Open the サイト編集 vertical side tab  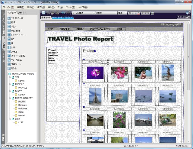point(4,29)
